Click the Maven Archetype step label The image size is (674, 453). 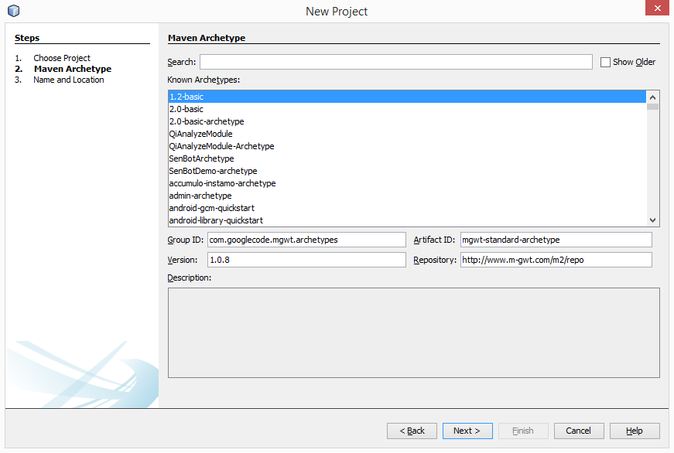[73, 69]
